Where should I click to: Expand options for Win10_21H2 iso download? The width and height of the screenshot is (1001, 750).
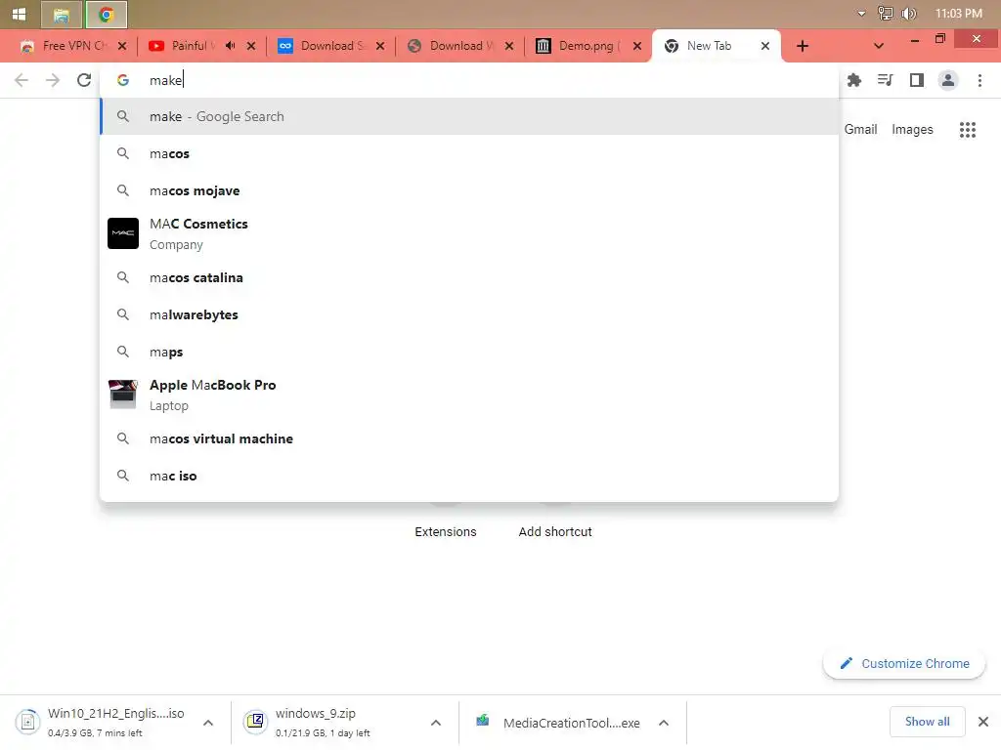[x=208, y=723]
